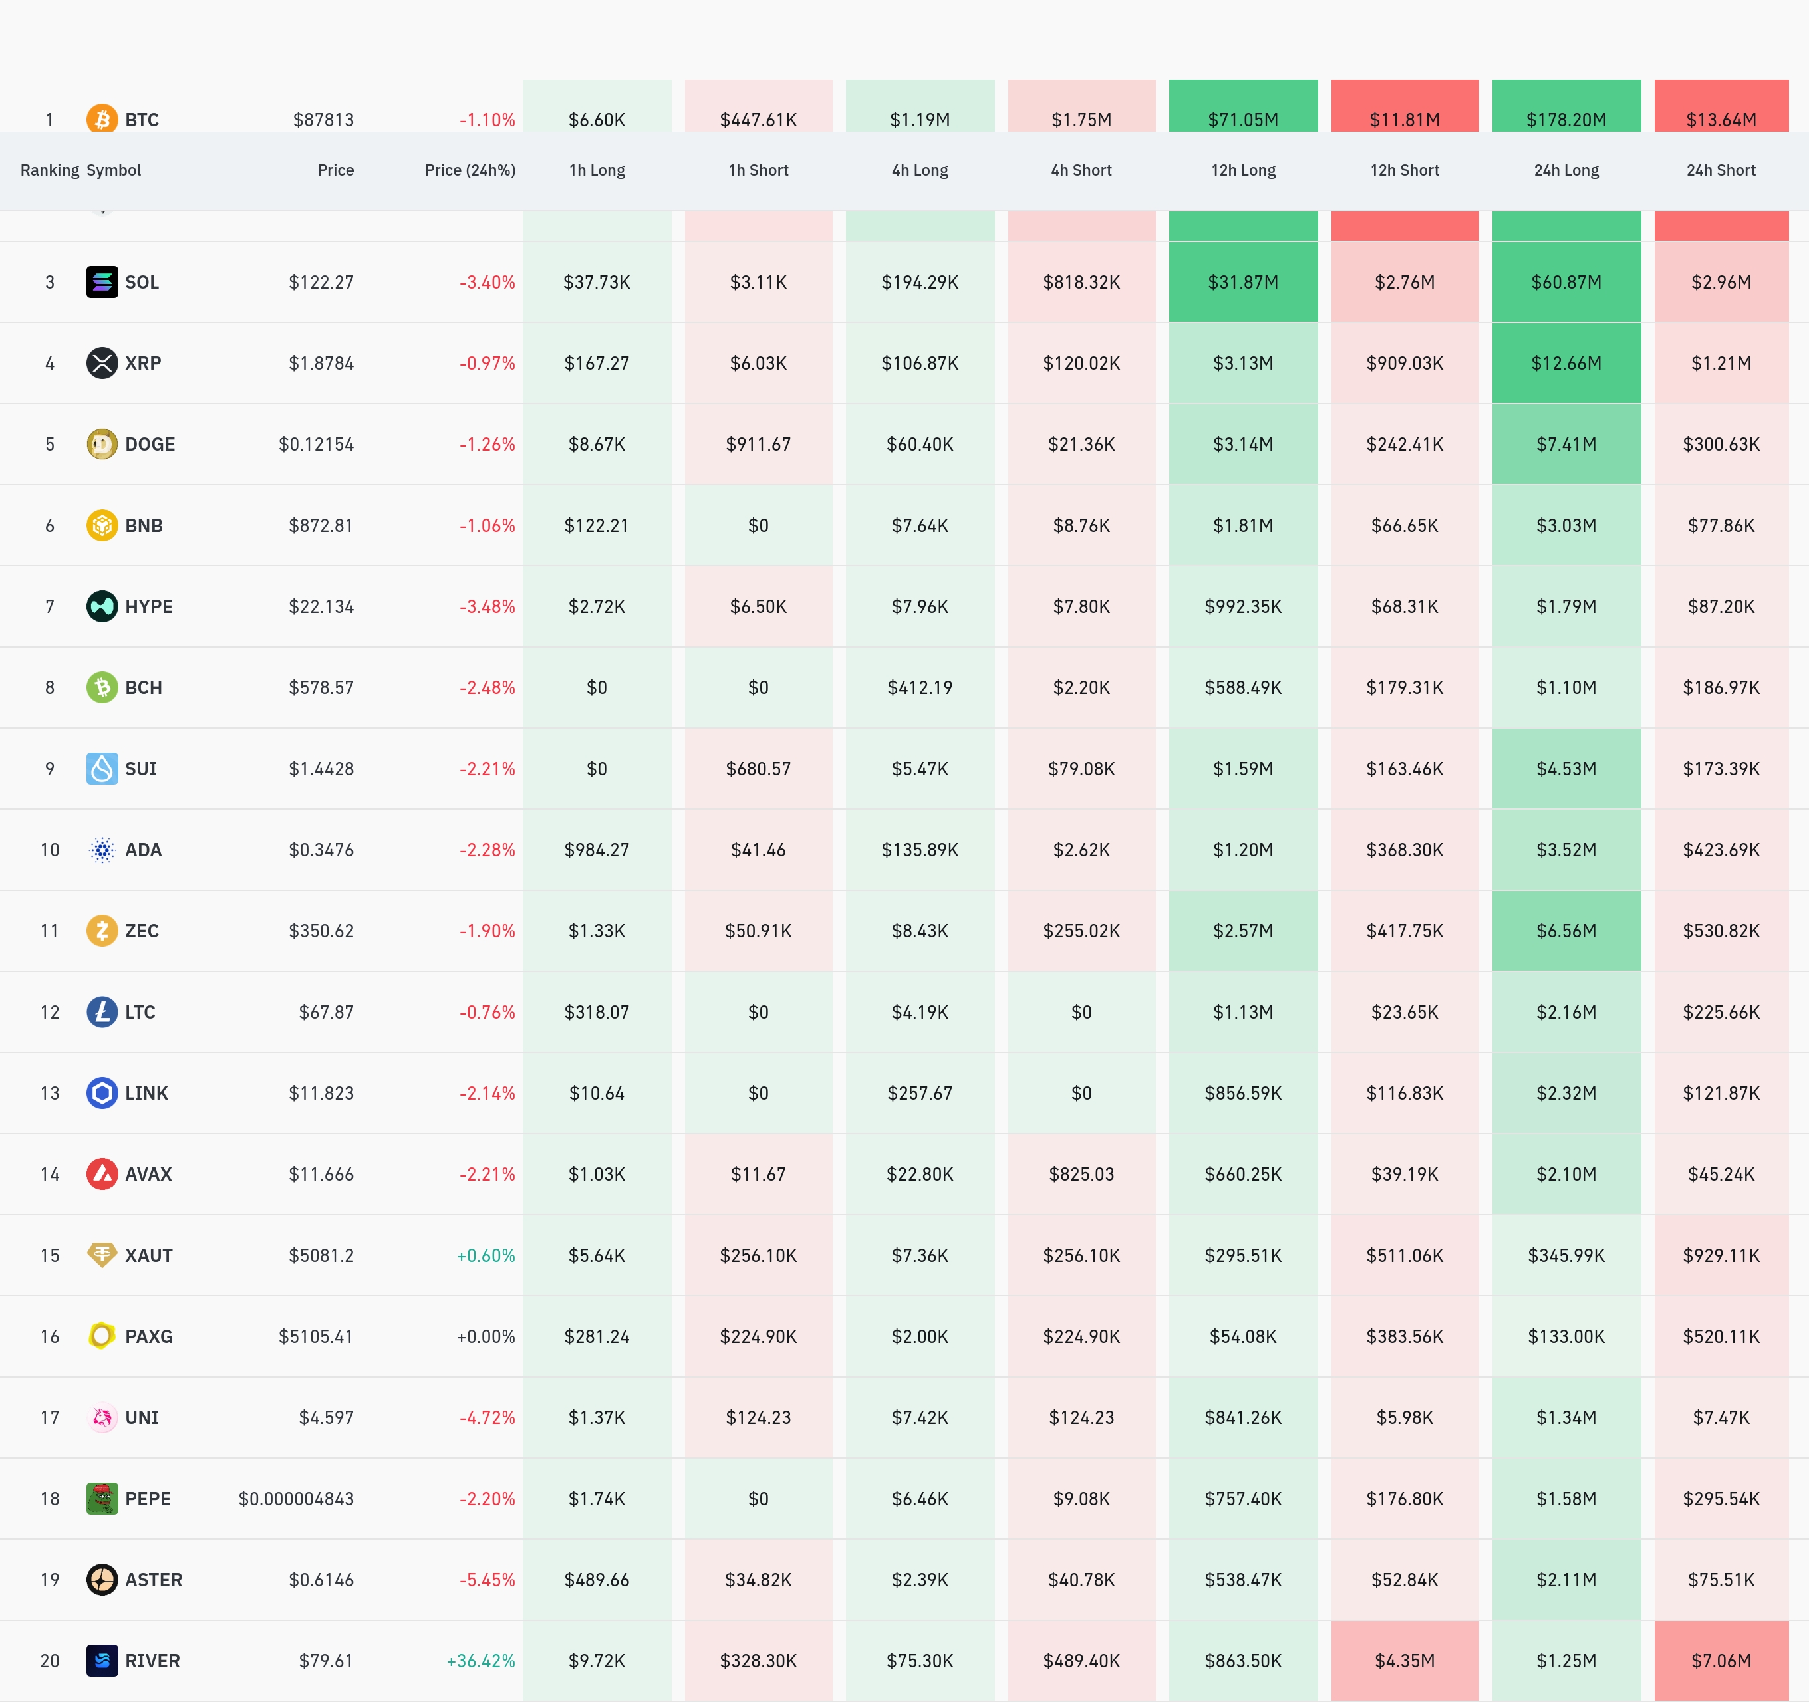This screenshot has height=1702, width=1809.
Task: Click RIVER's red 24h Short $7.06M cell
Action: point(1720,1660)
